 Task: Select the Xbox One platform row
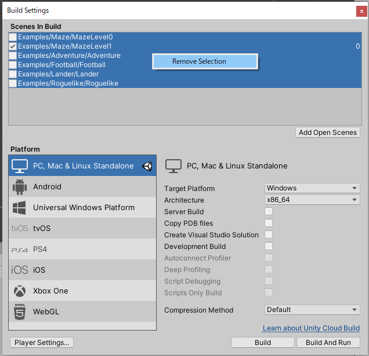82,291
